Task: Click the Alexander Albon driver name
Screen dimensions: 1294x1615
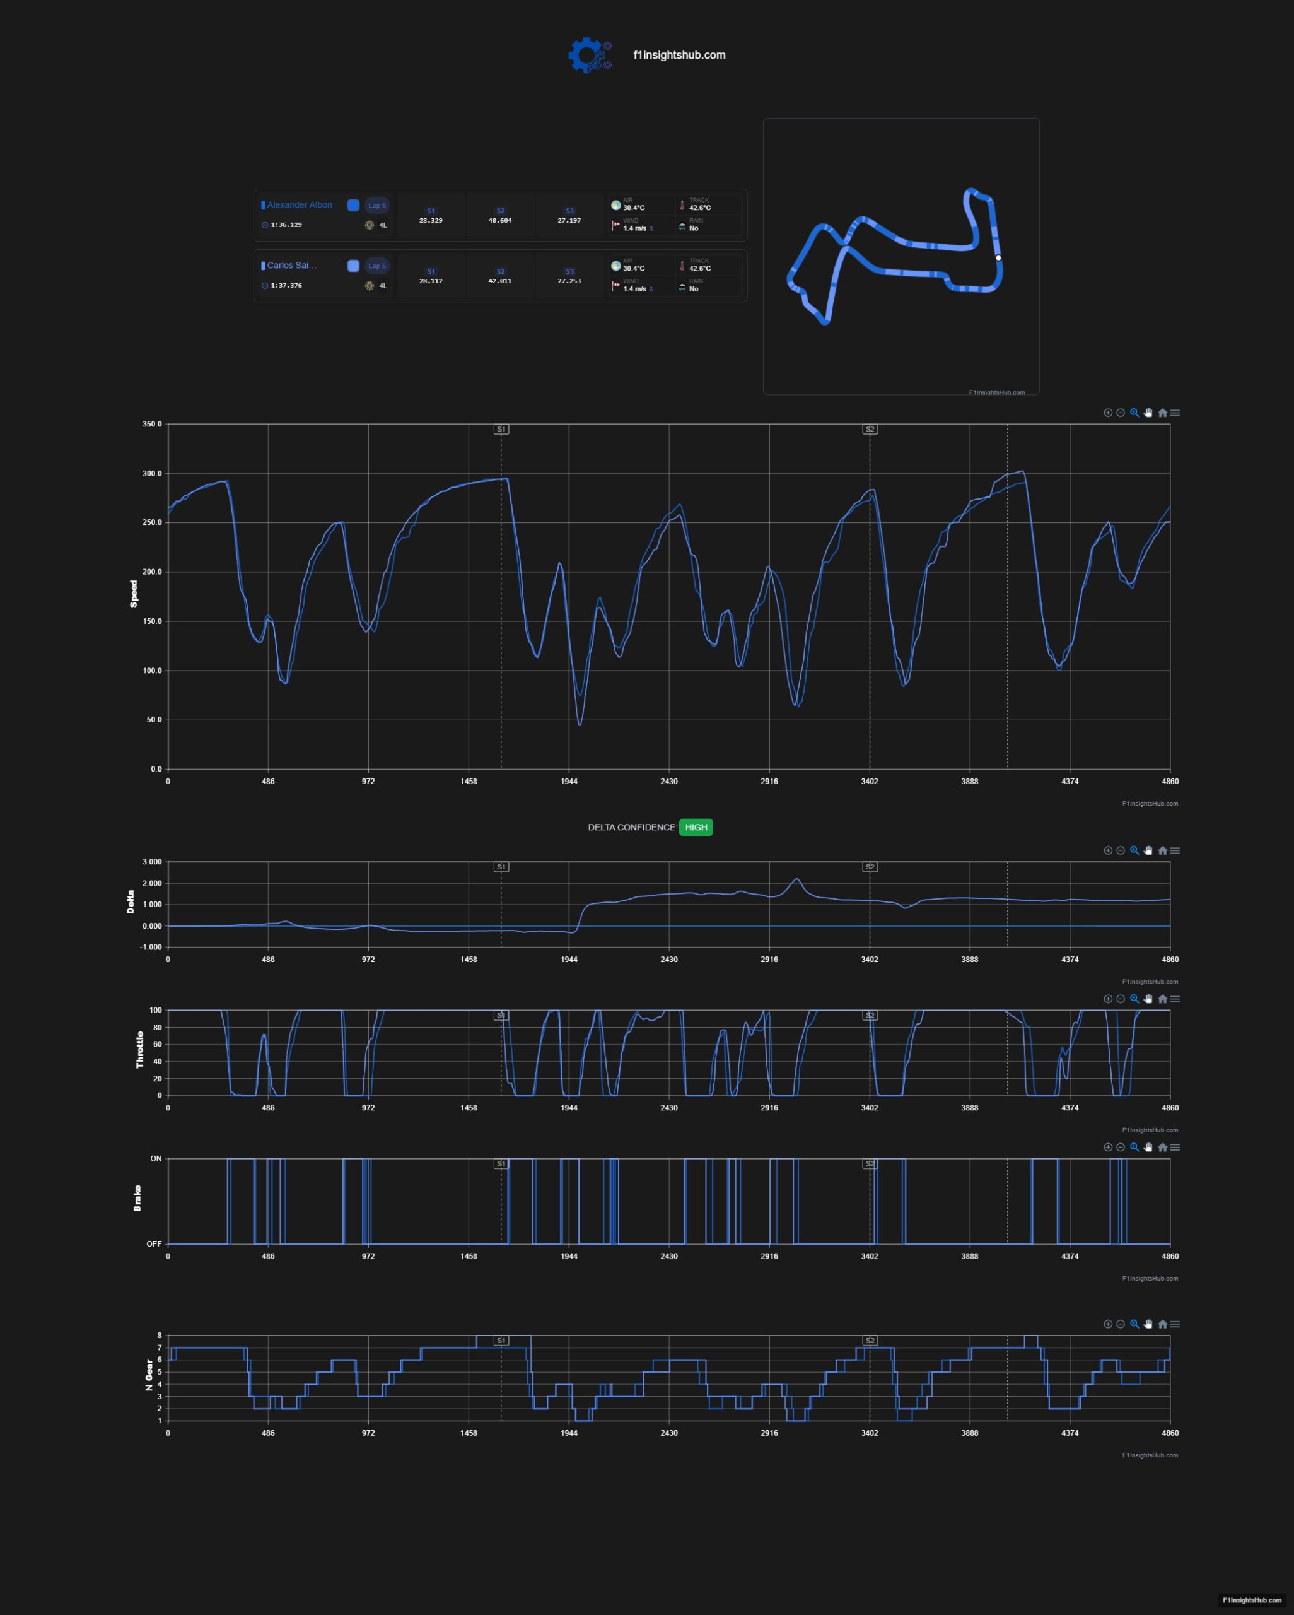Action: 300,204
